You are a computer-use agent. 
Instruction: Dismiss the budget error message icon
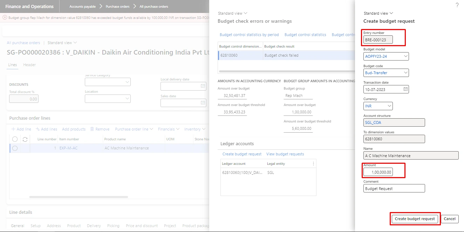(x=5, y=17)
